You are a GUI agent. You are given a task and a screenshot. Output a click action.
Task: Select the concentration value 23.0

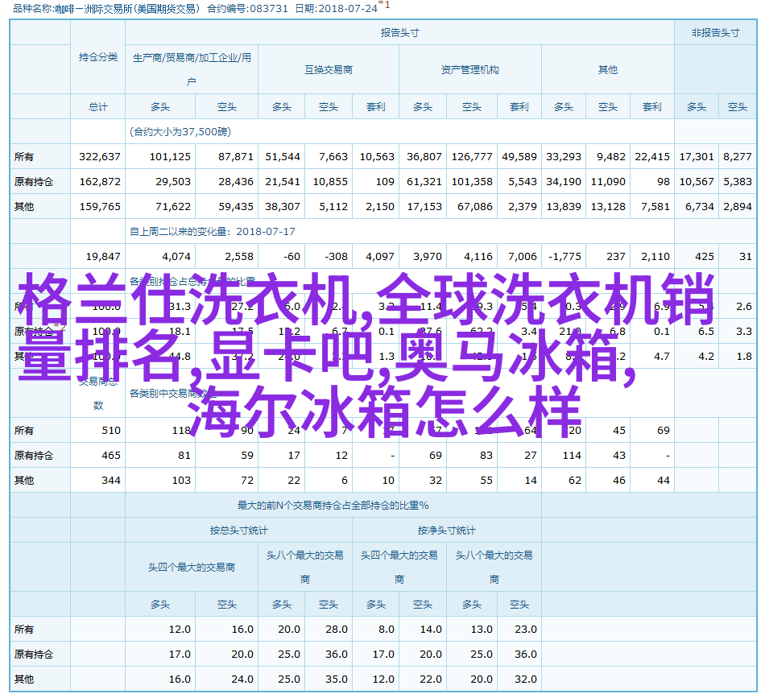(x=526, y=630)
